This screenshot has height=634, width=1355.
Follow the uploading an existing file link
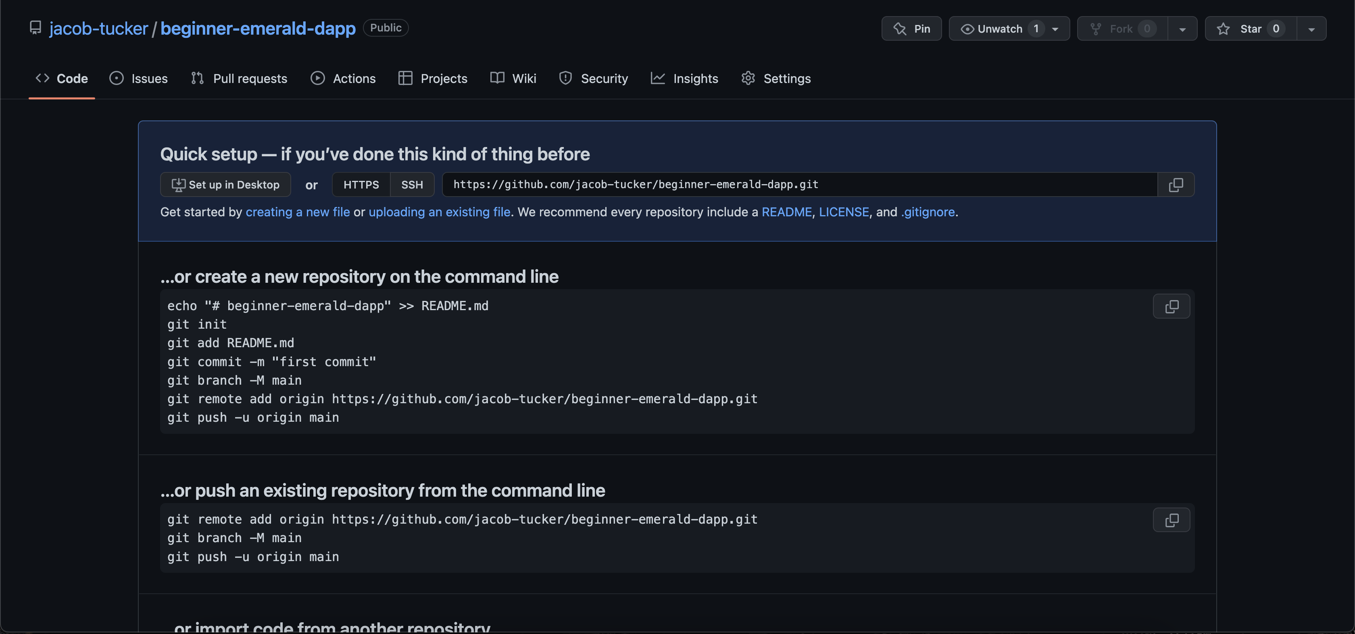439,212
